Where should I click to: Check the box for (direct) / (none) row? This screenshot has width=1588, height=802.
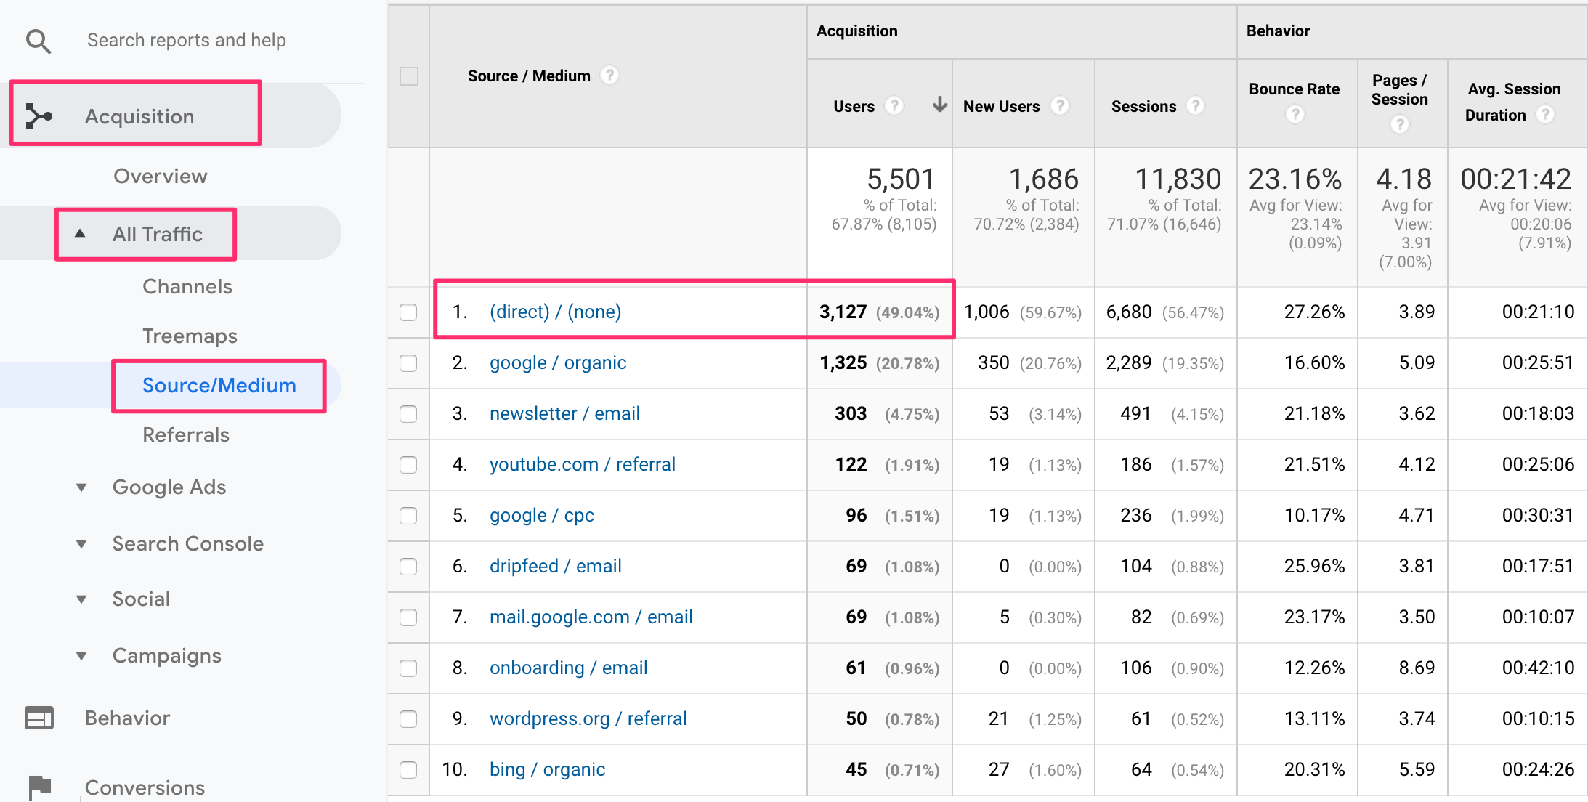tap(408, 312)
